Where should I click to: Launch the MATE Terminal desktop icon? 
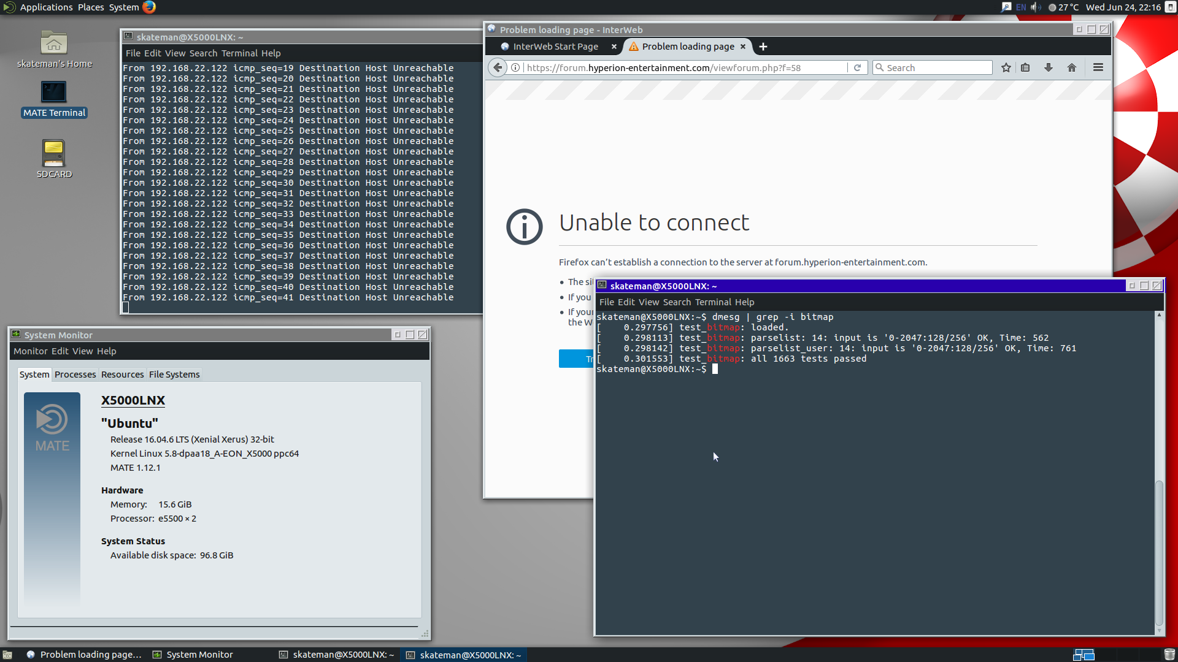(x=54, y=99)
